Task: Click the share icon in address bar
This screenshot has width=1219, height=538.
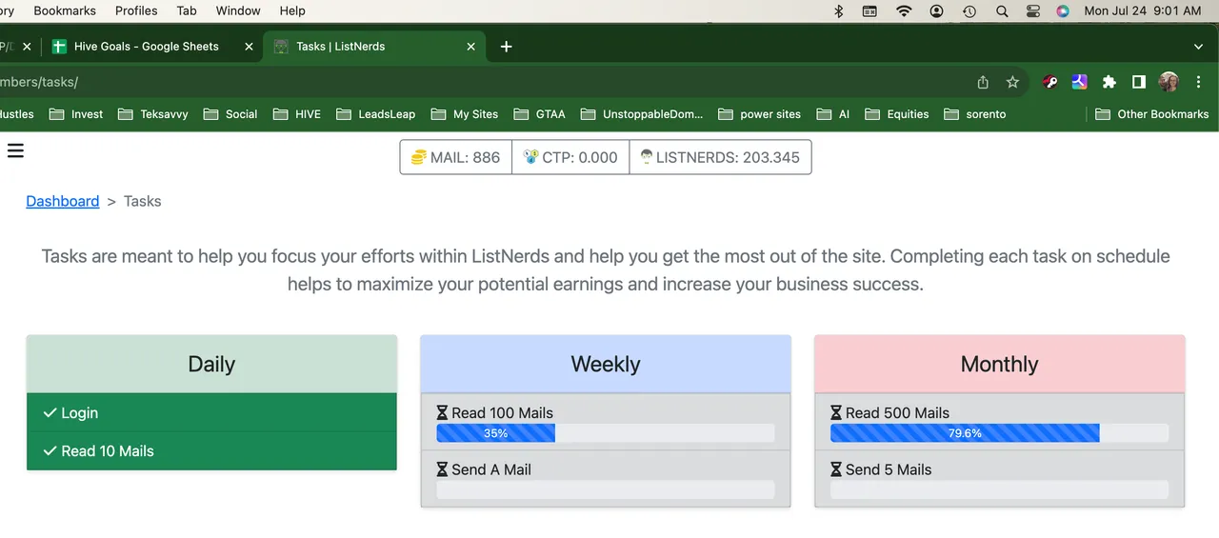Action: (x=983, y=83)
